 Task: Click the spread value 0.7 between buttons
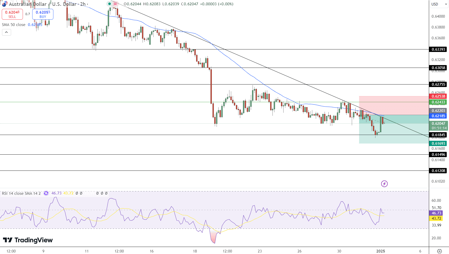[x=28, y=14]
